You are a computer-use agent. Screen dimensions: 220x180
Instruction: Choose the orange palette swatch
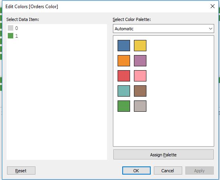coord(124,61)
